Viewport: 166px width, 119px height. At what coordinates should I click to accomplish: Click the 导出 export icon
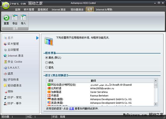15,18
